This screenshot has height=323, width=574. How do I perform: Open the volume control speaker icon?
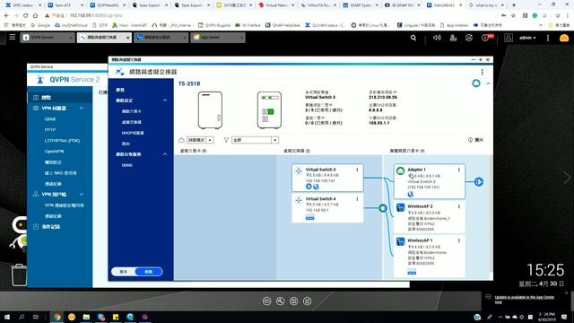437,38
